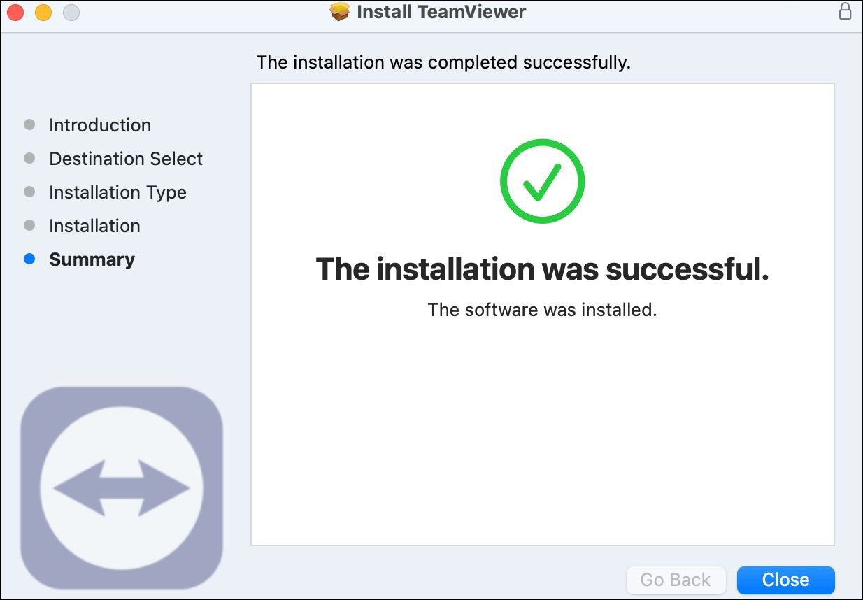The image size is (863, 600).
Task: Click the 'The installation was successful.' heading
Action: [x=543, y=269]
